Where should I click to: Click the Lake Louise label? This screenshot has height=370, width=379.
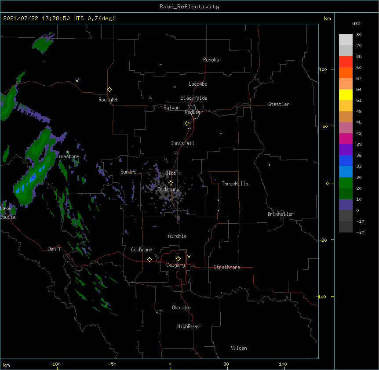[7, 213]
